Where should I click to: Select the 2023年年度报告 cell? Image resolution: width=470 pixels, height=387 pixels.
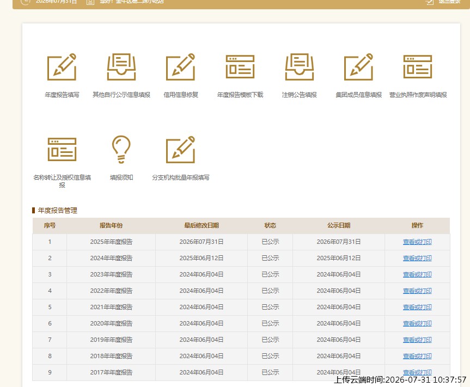tap(111, 274)
